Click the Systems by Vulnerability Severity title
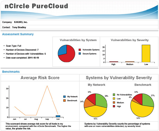The width and height of the screenshot is (159, 131). pos(119,78)
